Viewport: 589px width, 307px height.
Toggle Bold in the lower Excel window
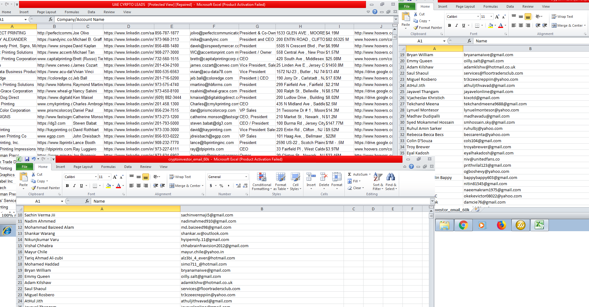coord(67,186)
